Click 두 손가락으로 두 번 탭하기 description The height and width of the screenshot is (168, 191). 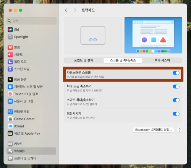pos(82,104)
